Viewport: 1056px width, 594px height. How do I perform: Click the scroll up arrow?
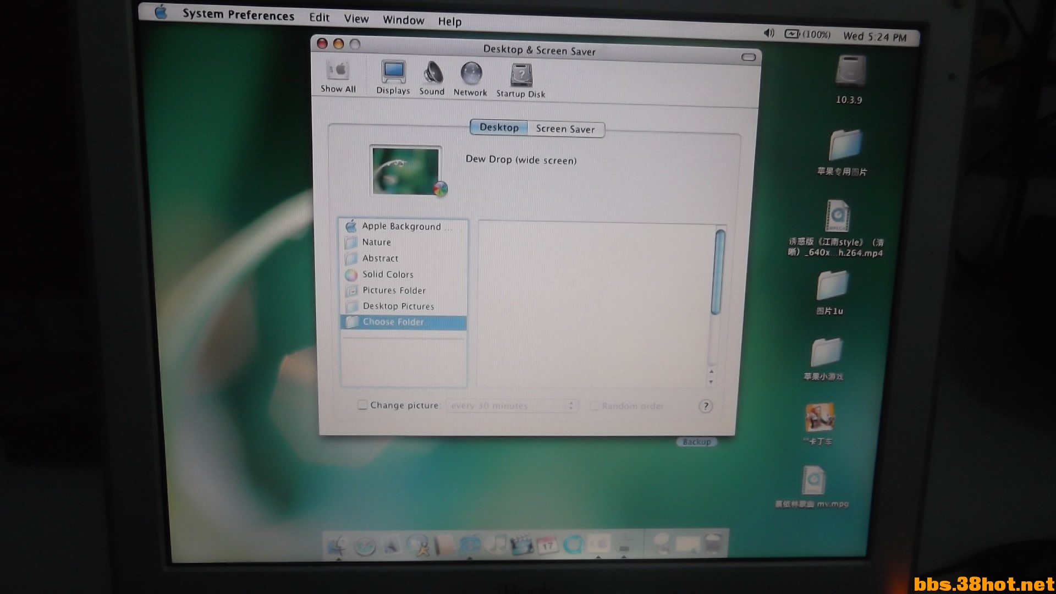click(x=711, y=372)
